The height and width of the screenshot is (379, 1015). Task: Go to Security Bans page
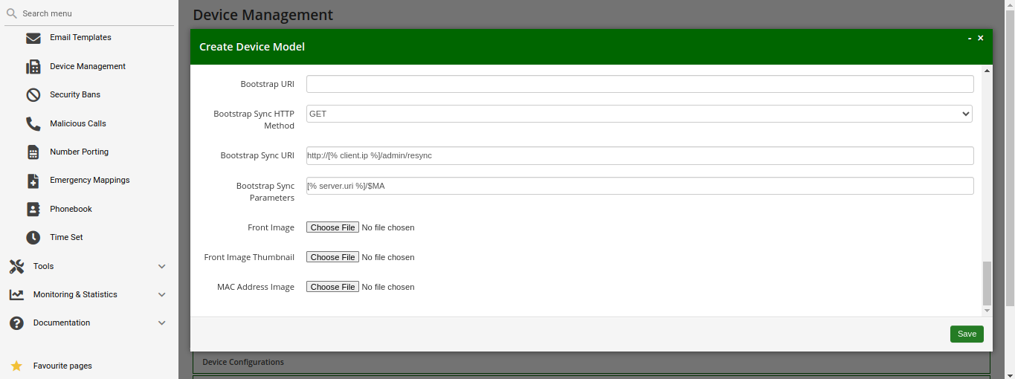(x=75, y=94)
